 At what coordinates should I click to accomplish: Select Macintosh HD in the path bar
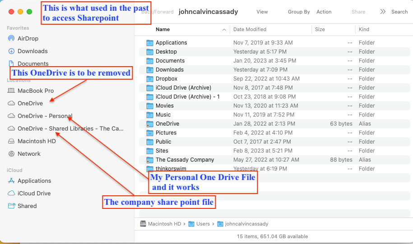point(164,224)
